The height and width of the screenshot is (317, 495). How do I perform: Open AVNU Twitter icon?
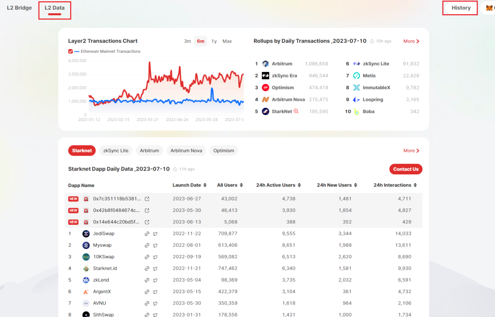[x=155, y=303]
